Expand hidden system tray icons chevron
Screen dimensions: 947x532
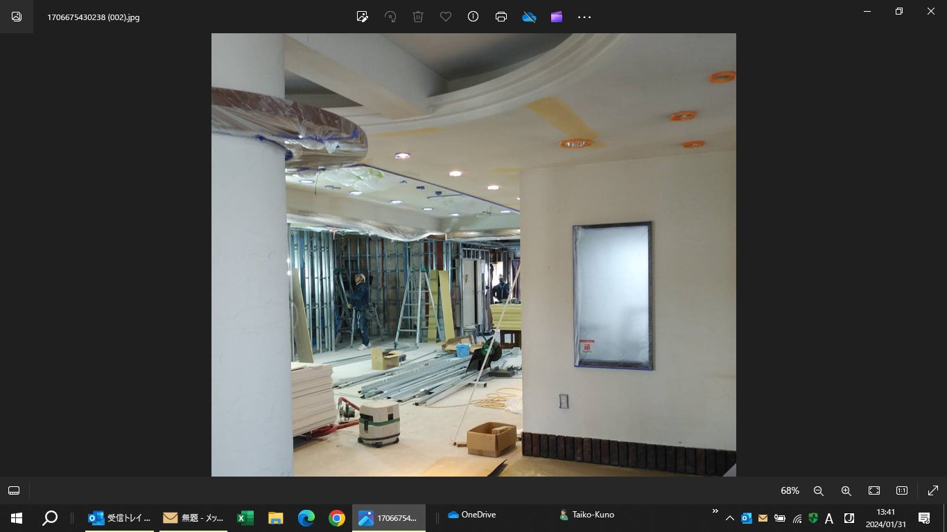point(729,518)
